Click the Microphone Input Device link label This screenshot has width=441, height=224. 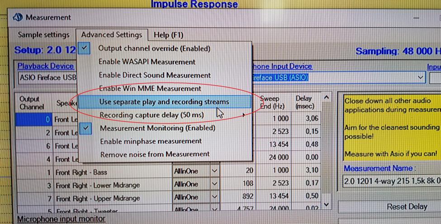282,66
